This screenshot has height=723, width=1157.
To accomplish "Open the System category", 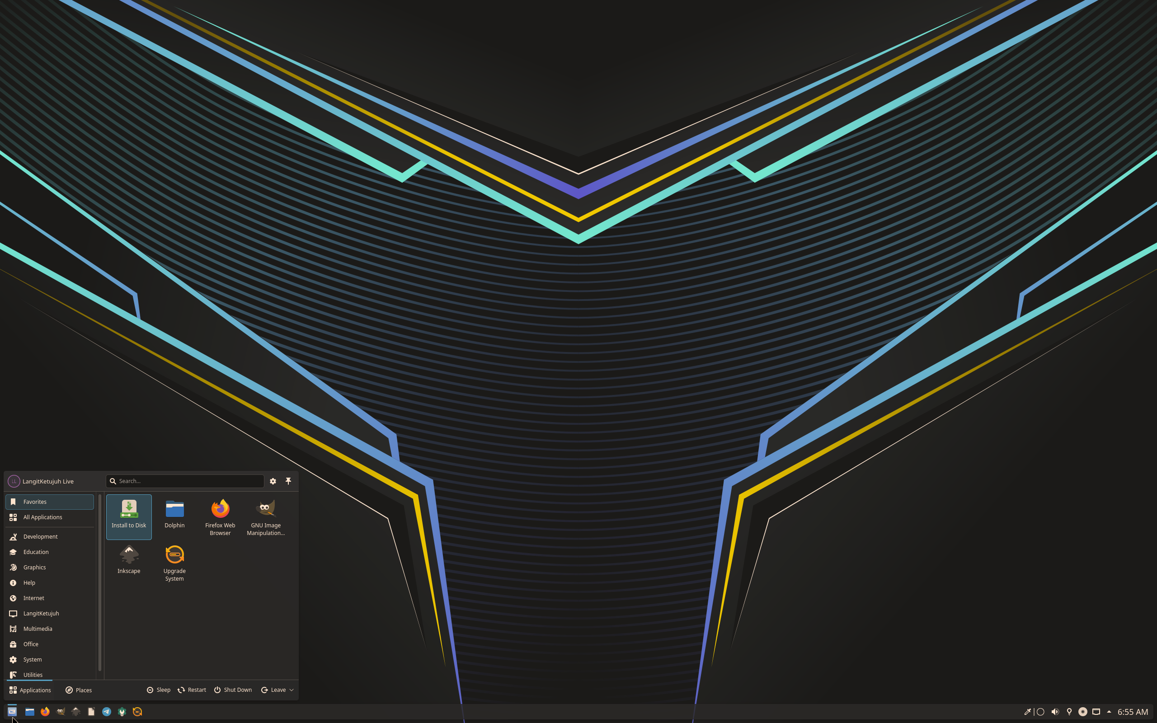I will [50, 659].
